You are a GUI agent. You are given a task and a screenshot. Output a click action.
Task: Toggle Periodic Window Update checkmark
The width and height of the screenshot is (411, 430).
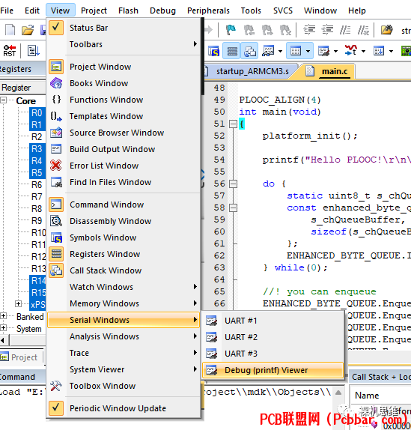tap(56, 408)
